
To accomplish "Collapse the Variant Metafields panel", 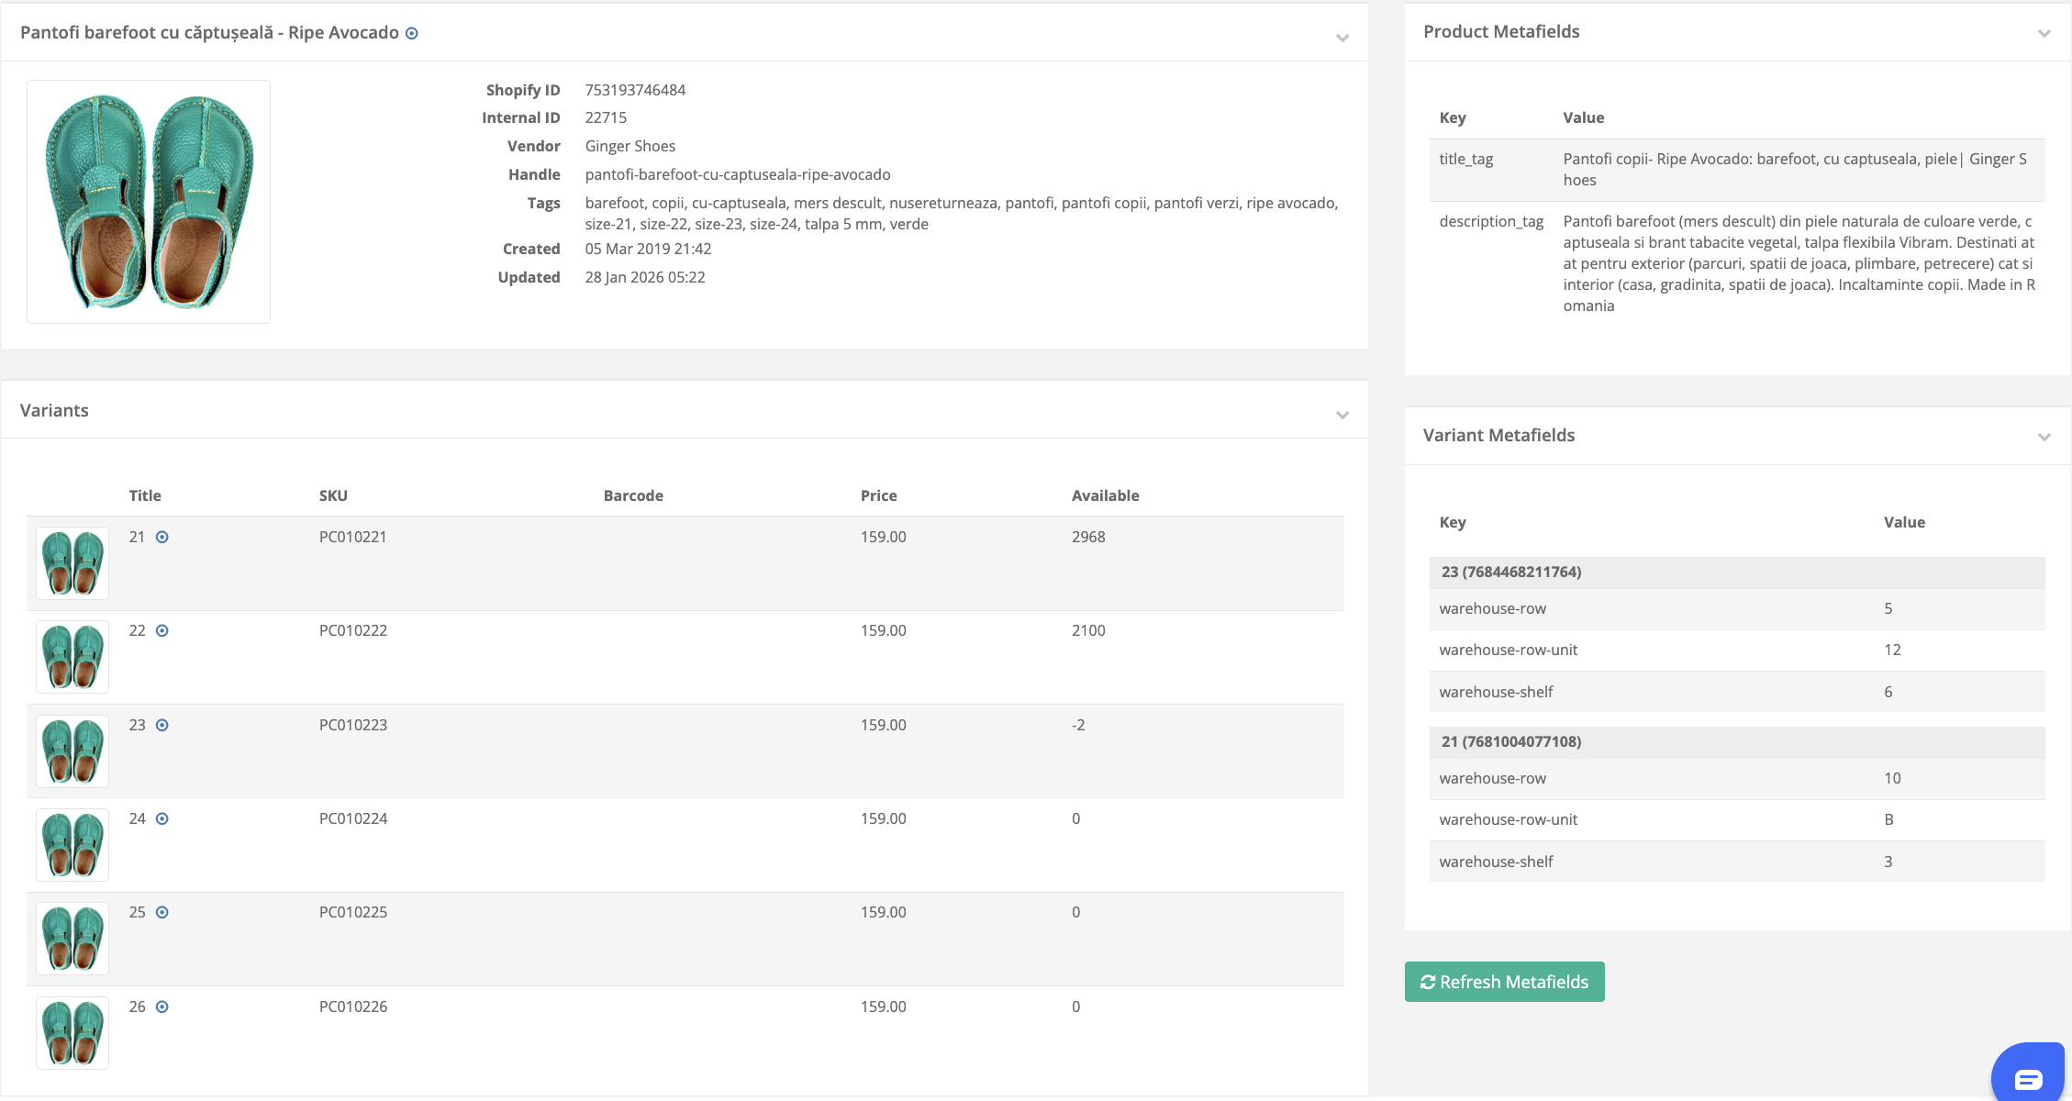I will click(x=2044, y=437).
